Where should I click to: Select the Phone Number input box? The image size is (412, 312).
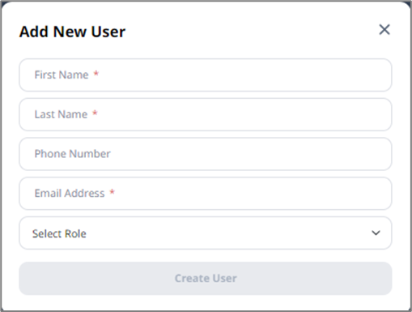(206, 154)
